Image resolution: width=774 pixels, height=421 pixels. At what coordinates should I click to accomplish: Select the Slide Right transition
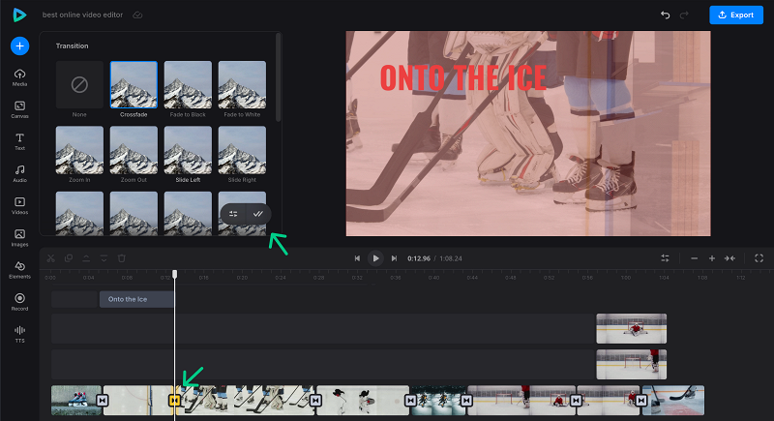point(242,150)
